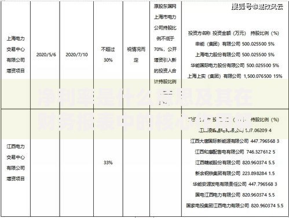This screenshot has height=218, width=289.
Task: Click the date 2020/7/10
Action: tap(76, 54)
